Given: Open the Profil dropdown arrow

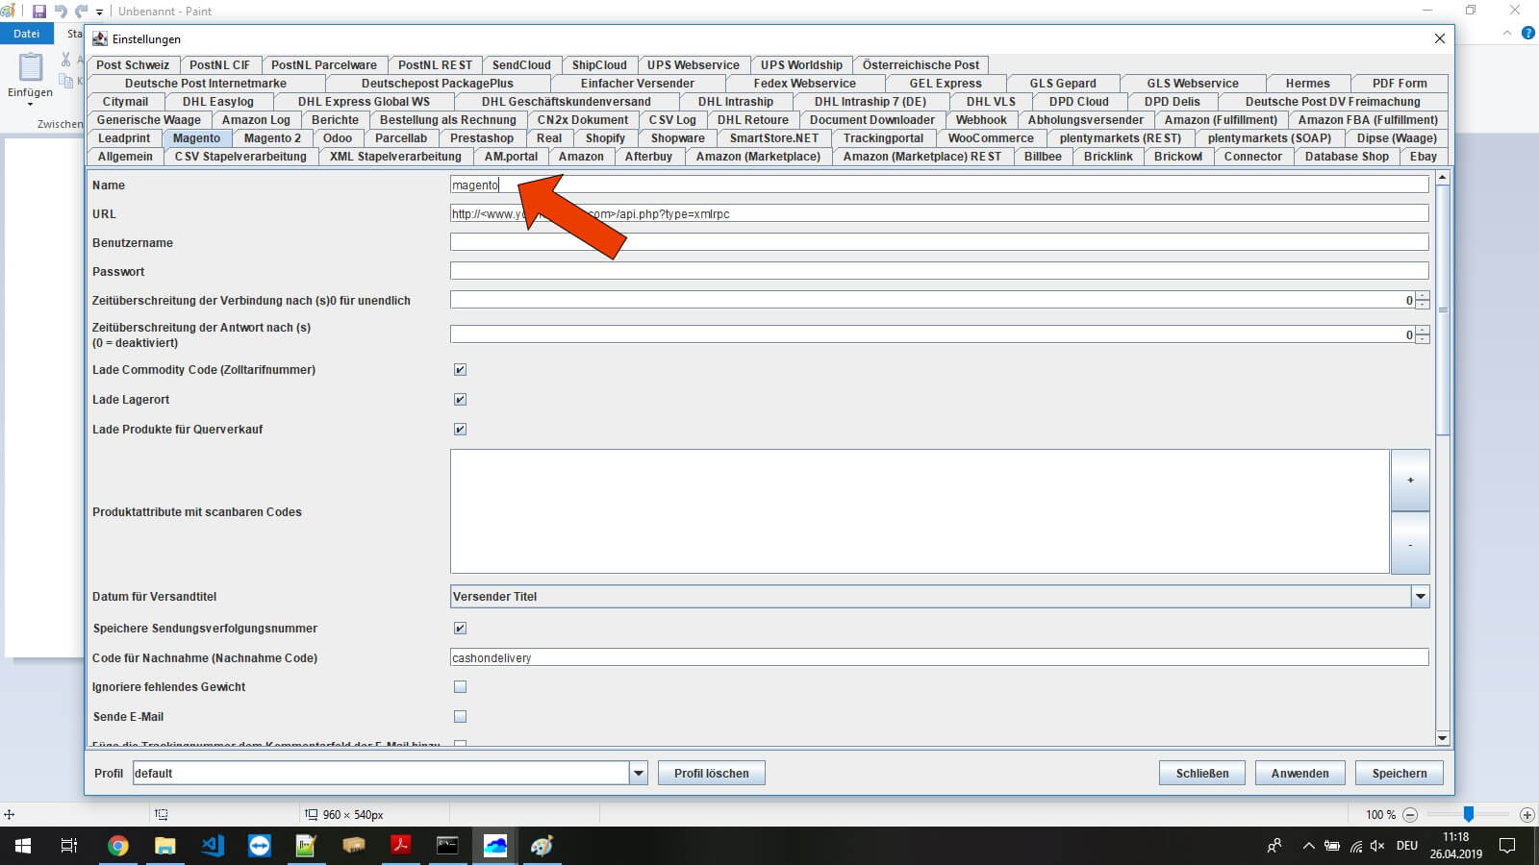Looking at the screenshot, I should tap(638, 774).
